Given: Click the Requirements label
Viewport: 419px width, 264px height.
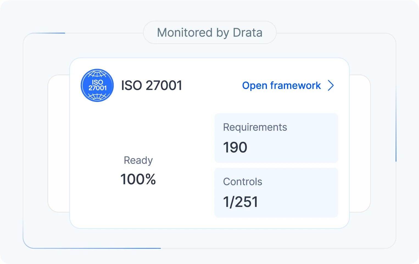Looking at the screenshot, I should click(255, 127).
